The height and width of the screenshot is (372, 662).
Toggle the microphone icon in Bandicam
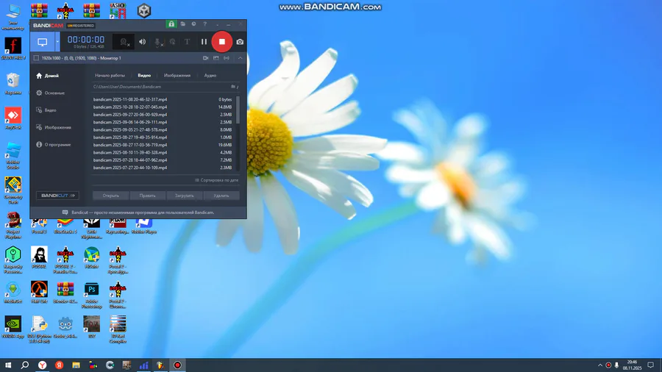click(x=158, y=42)
